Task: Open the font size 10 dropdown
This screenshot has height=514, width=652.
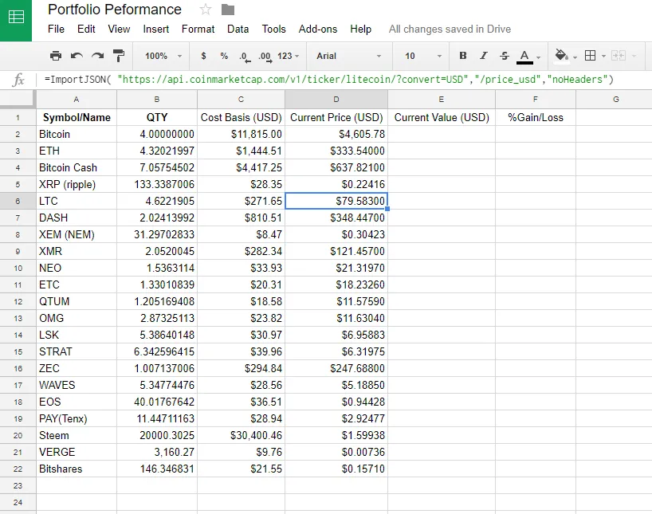Action: point(422,56)
